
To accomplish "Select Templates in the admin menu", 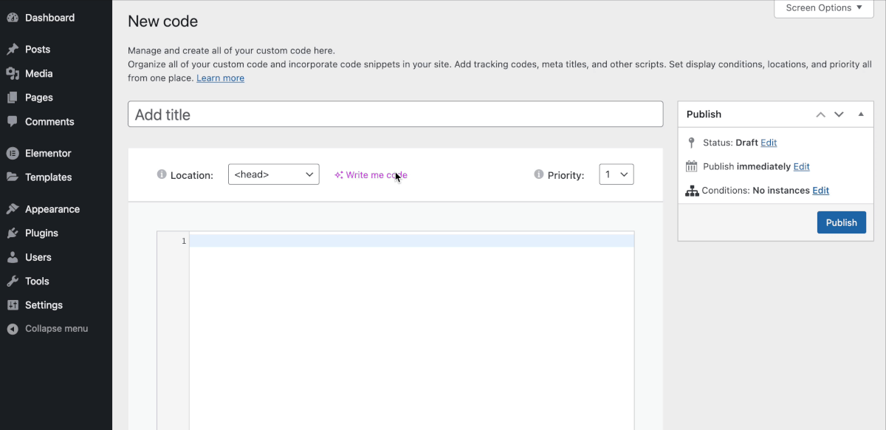I will 47,177.
